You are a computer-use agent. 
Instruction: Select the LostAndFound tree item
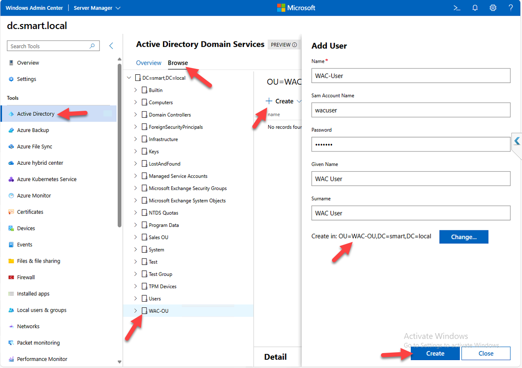coord(165,164)
